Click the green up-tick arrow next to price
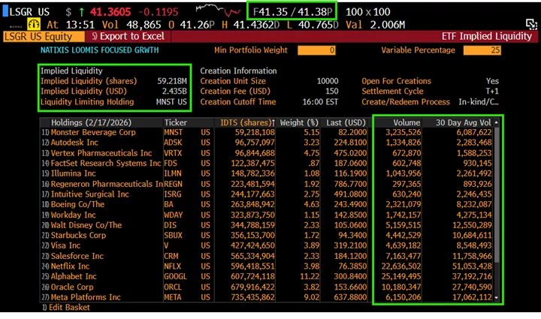541x319 pixels. [81, 12]
